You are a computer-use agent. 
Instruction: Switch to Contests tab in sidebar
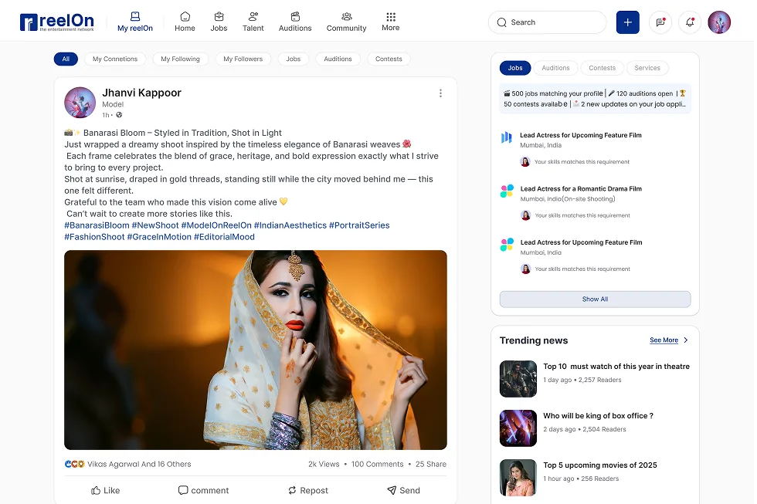(x=602, y=68)
